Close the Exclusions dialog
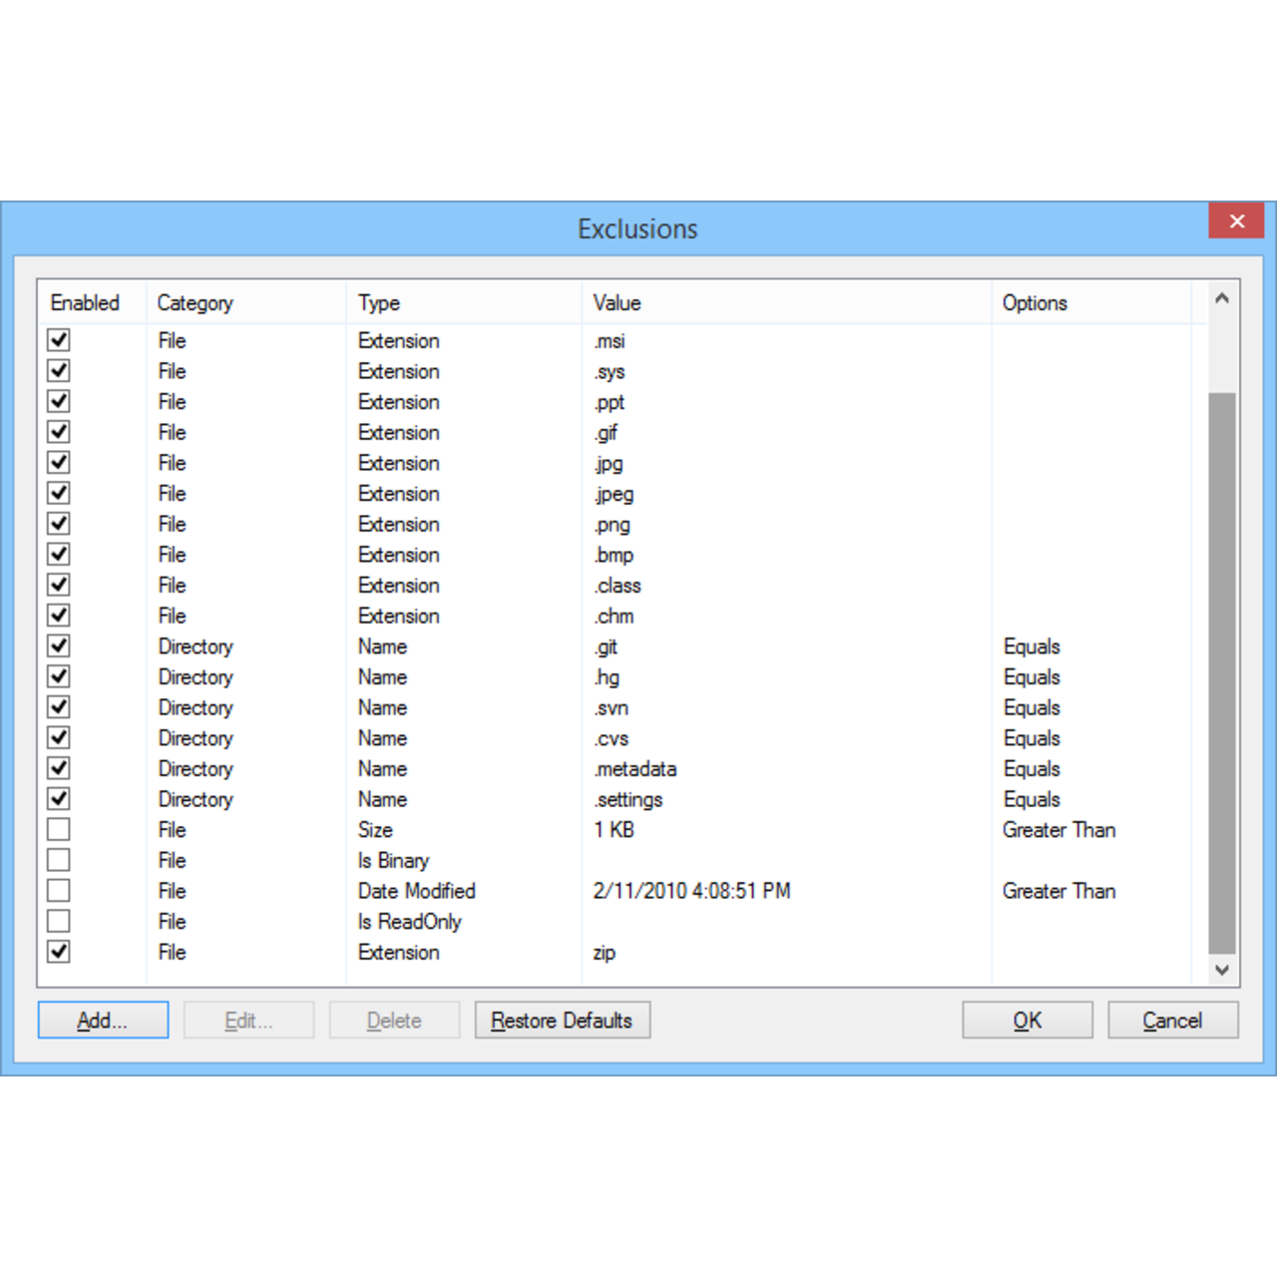The image size is (1277, 1277). [x=1235, y=220]
